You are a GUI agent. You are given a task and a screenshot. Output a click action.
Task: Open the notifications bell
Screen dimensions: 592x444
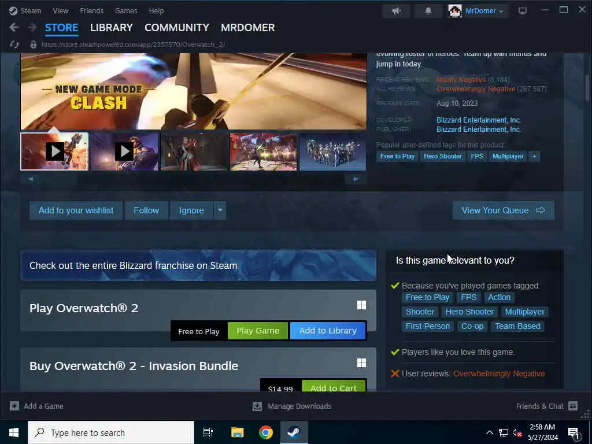point(428,10)
